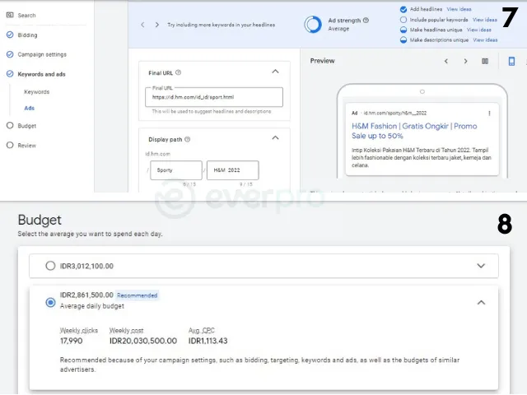The height and width of the screenshot is (395, 527).
Task: Open Final URL help tooltip icon
Action: click(x=179, y=72)
